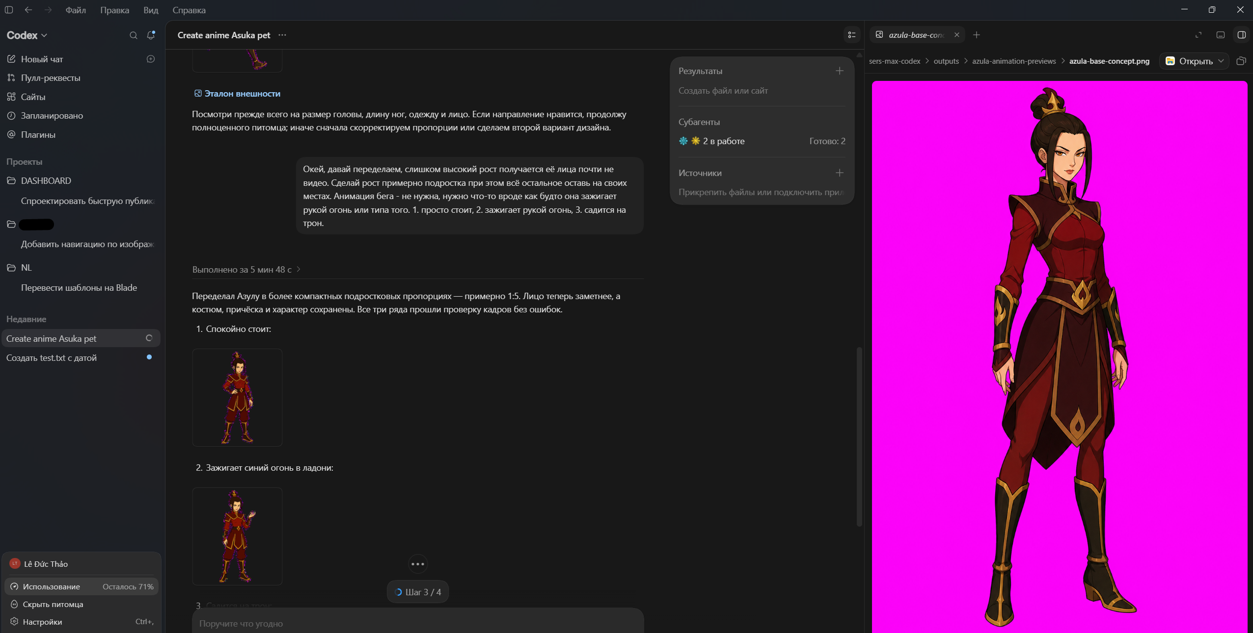This screenshot has height=633, width=1253.
Task: Click the plus-circle icon beside Новый чат
Action: (x=151, y=59)
